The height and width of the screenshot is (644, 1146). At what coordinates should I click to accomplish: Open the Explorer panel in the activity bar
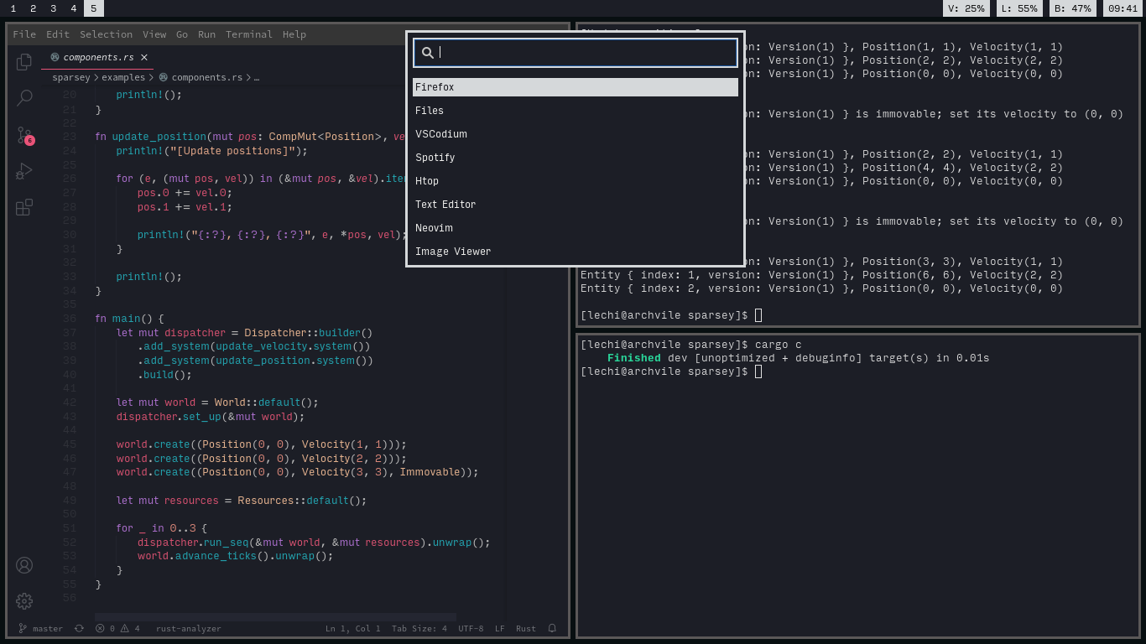tap(24, 61)
